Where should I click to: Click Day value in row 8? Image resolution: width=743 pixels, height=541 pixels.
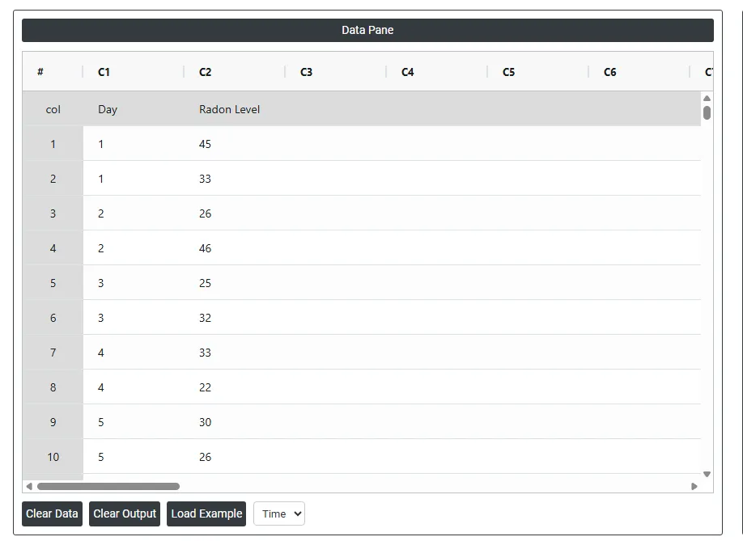click(134, 387)
